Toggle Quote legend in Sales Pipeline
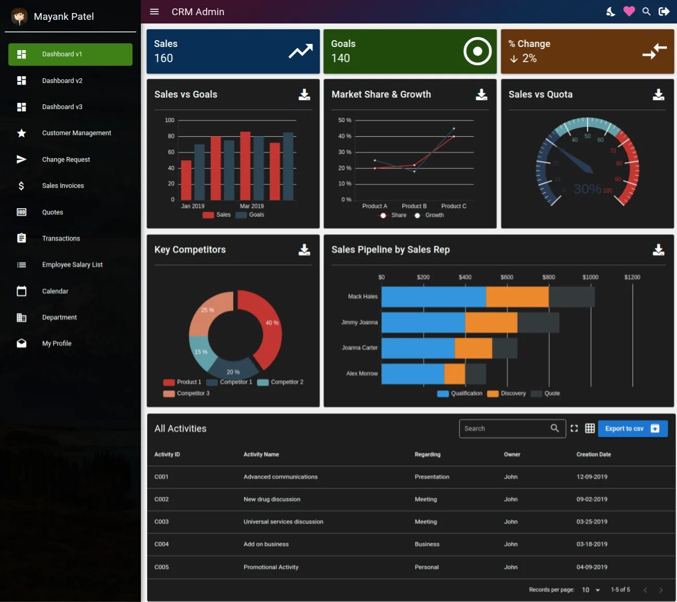Screen dimensions: 677x602 coord(546,393)
